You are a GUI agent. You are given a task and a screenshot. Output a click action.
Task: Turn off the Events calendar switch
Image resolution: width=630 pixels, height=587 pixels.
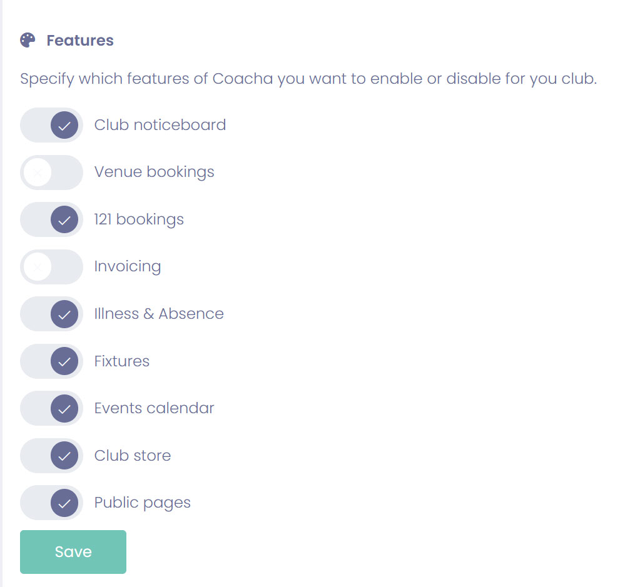tap(51, 408)
